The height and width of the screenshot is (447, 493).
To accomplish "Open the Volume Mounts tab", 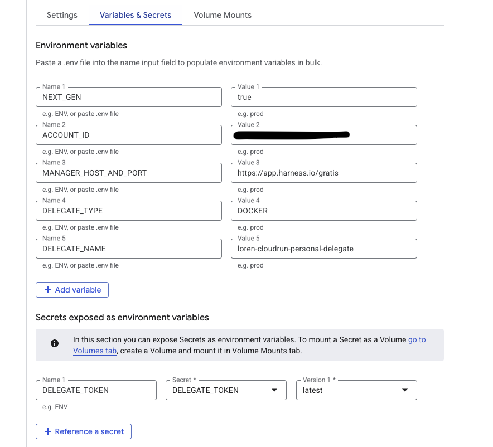I will pyautogui.click(x=223, y=15).
